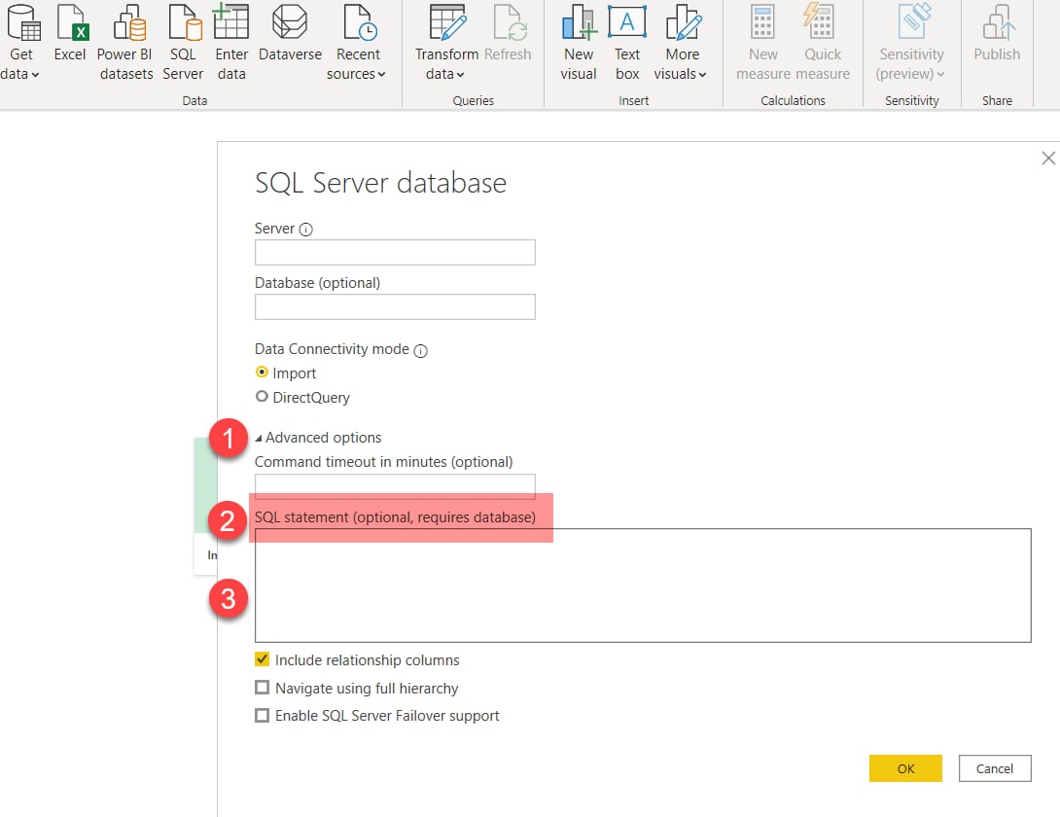Focus the Server input field

pyautogui.click(x=395, y=252)
